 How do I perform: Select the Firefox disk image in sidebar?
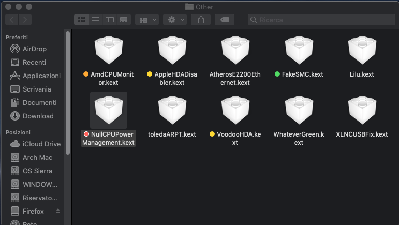(32, 211)
